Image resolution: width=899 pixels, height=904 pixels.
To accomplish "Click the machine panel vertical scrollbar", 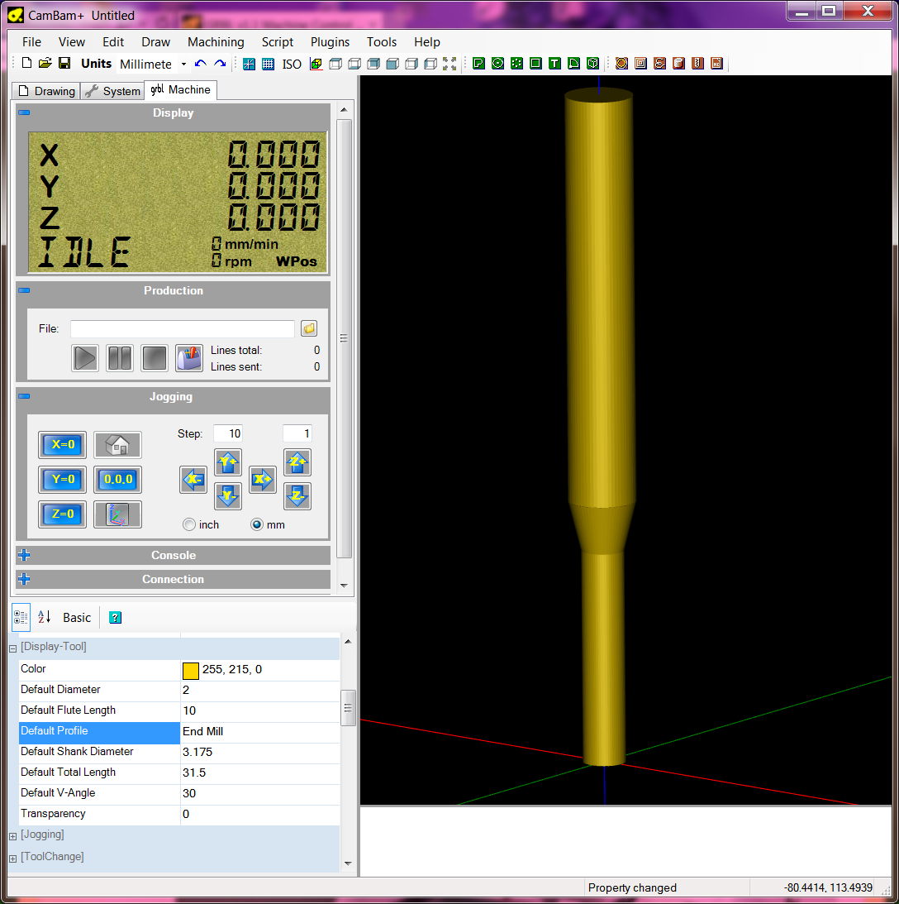I will click(x=344, y=337).
